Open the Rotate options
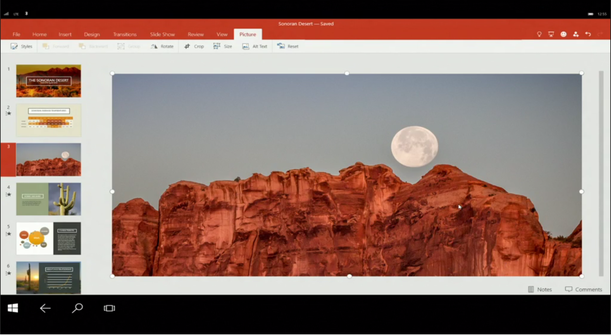Viewport: 611px width, 335px height. click(162, 46)
